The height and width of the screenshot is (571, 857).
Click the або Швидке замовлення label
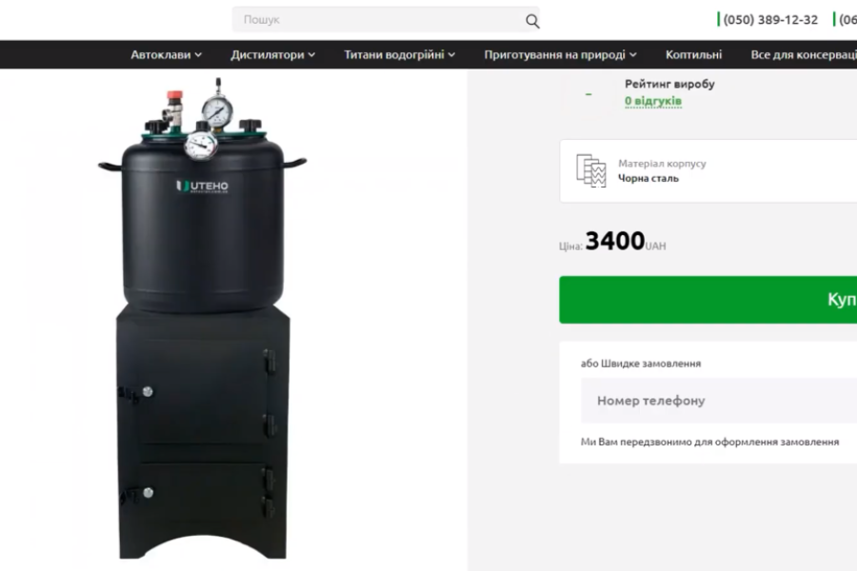641,364
